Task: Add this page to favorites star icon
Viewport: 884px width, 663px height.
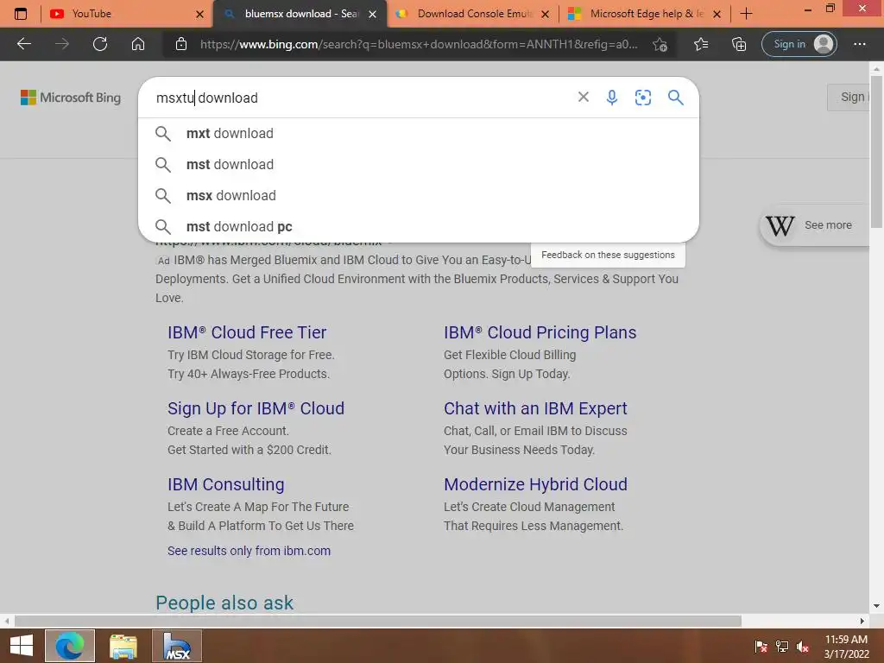Action: pyautogui.click(x=660, y=44)
